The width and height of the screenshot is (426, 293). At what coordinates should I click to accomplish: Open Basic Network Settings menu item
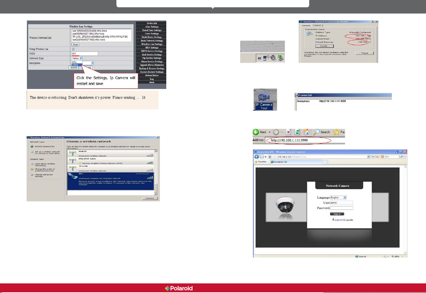151,41
